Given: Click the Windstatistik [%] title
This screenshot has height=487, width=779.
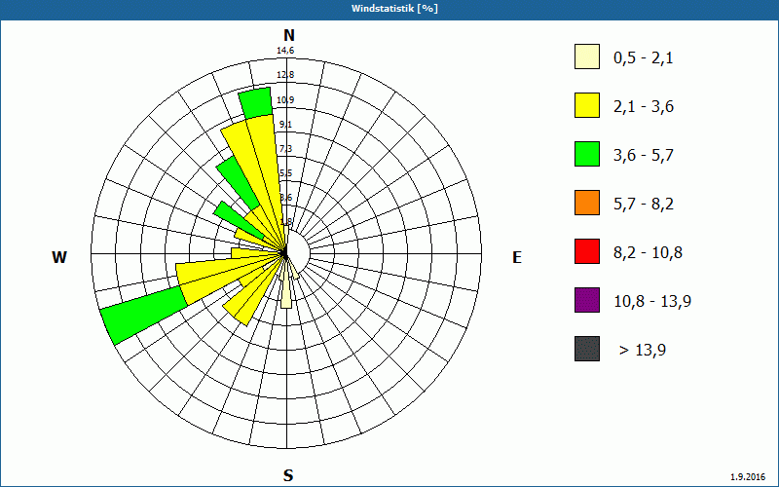Looking at the screenshot, I should click(x=394, y=9).
